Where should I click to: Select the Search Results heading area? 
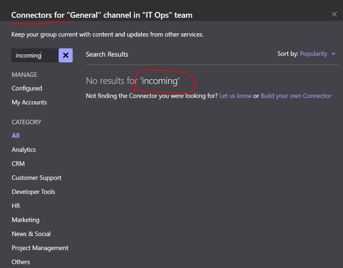(107, 54)
